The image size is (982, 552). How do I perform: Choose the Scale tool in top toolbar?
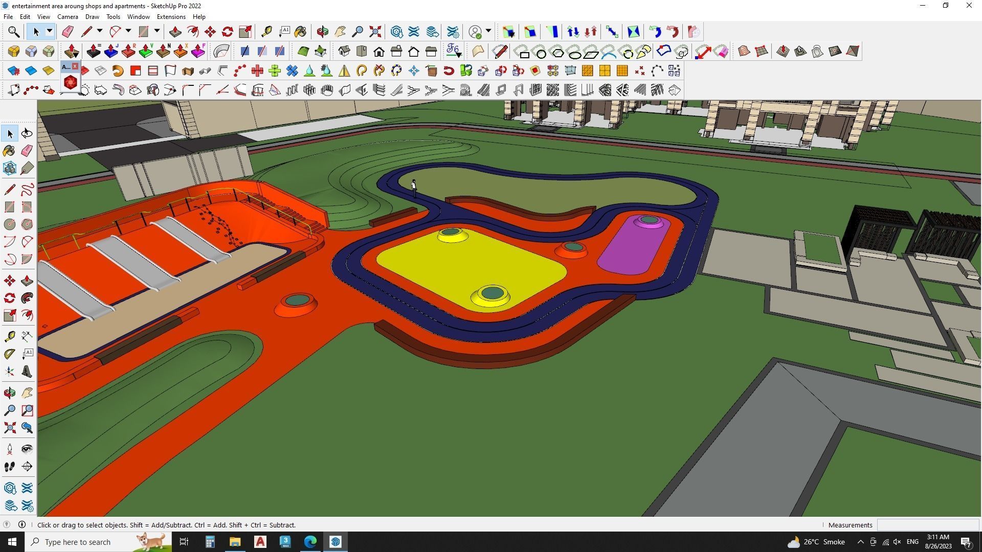[x=245, y=32]
